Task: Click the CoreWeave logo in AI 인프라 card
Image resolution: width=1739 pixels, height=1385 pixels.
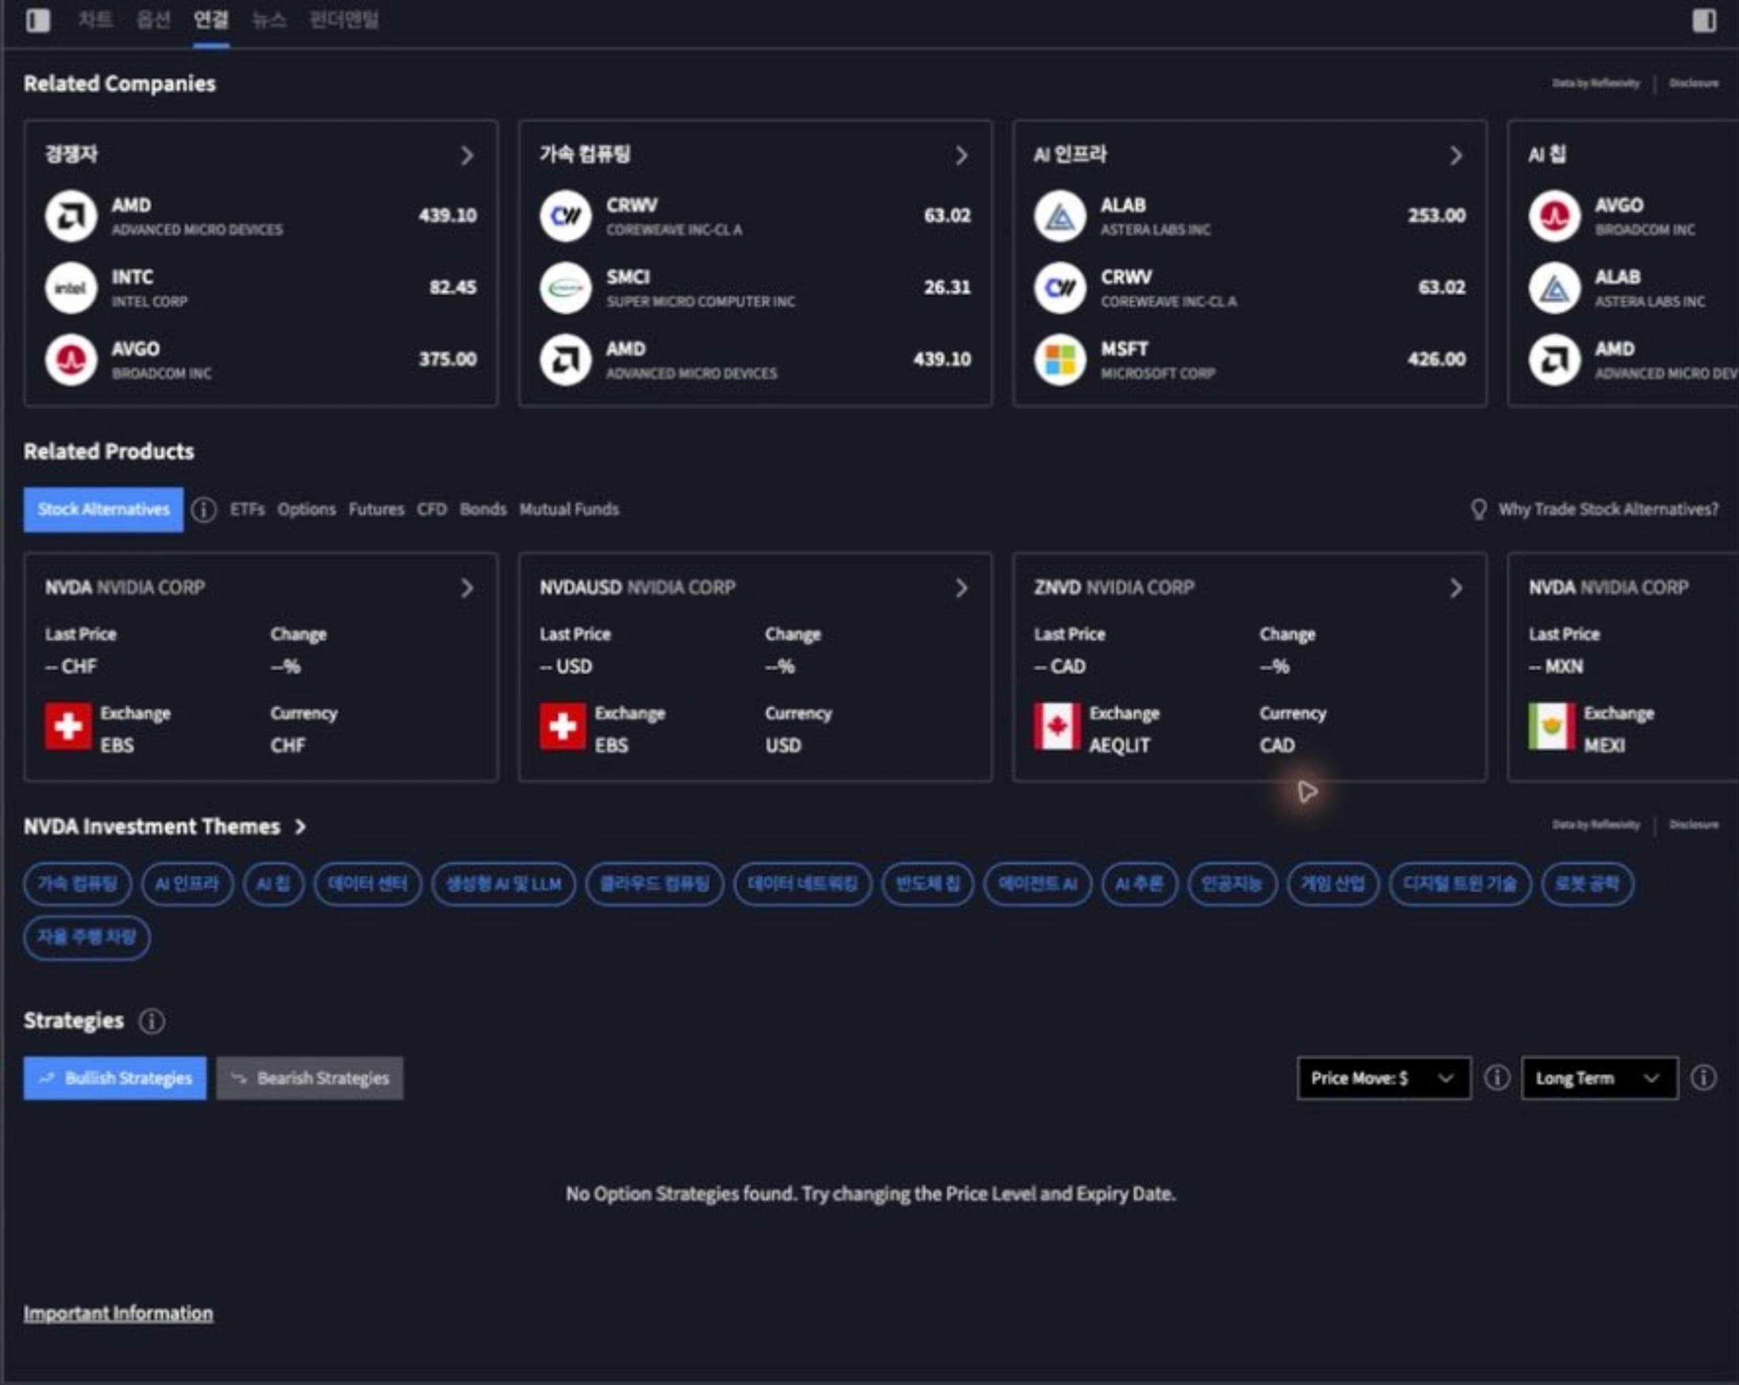Action: point(1060,288)
